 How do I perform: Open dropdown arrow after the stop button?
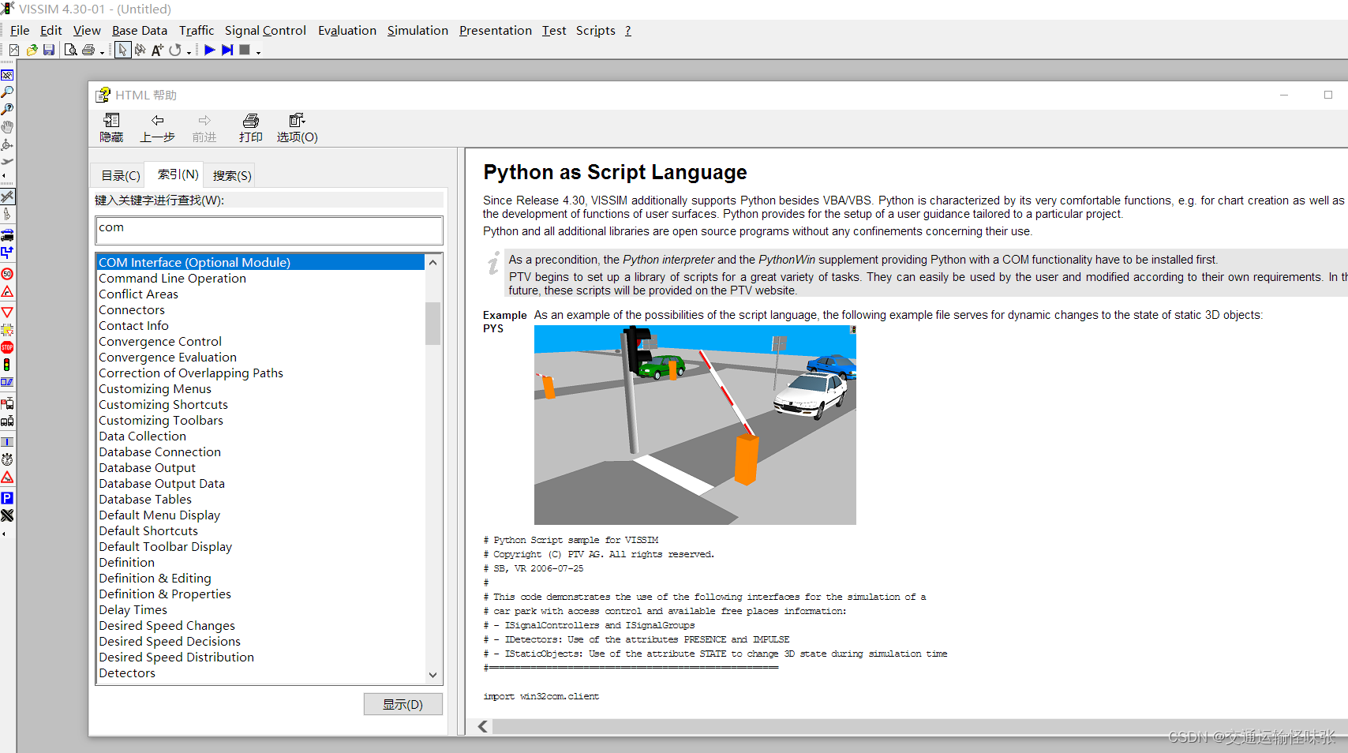tap(258, 52)
